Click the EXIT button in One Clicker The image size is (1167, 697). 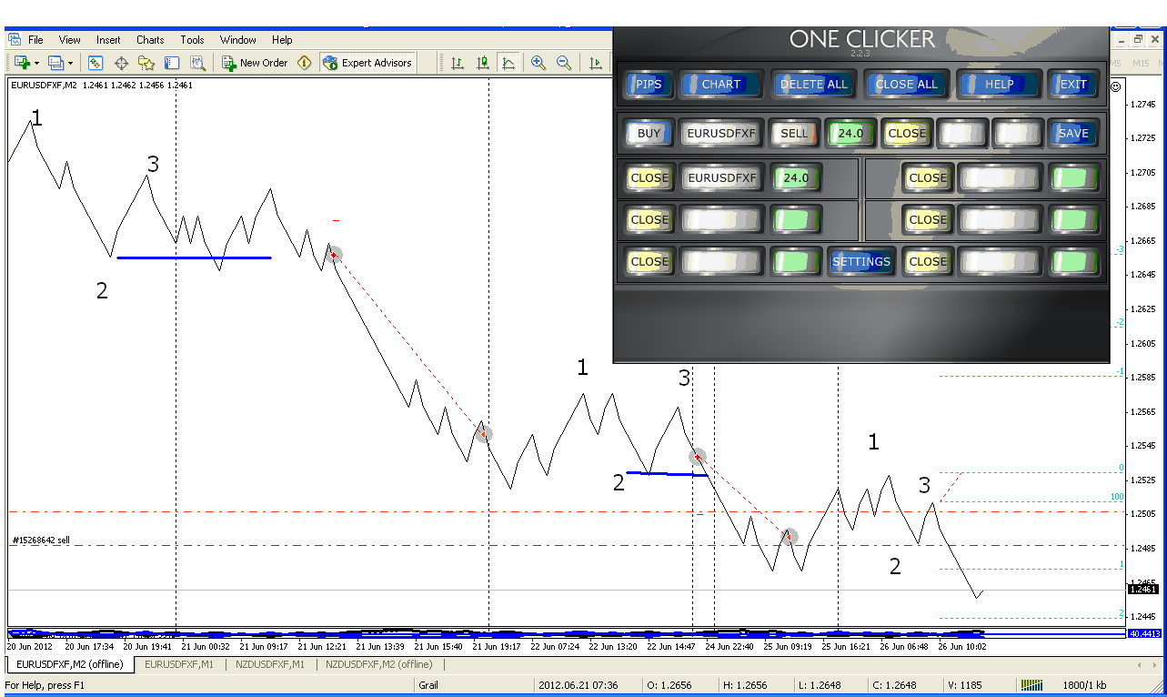point(1073,85)
